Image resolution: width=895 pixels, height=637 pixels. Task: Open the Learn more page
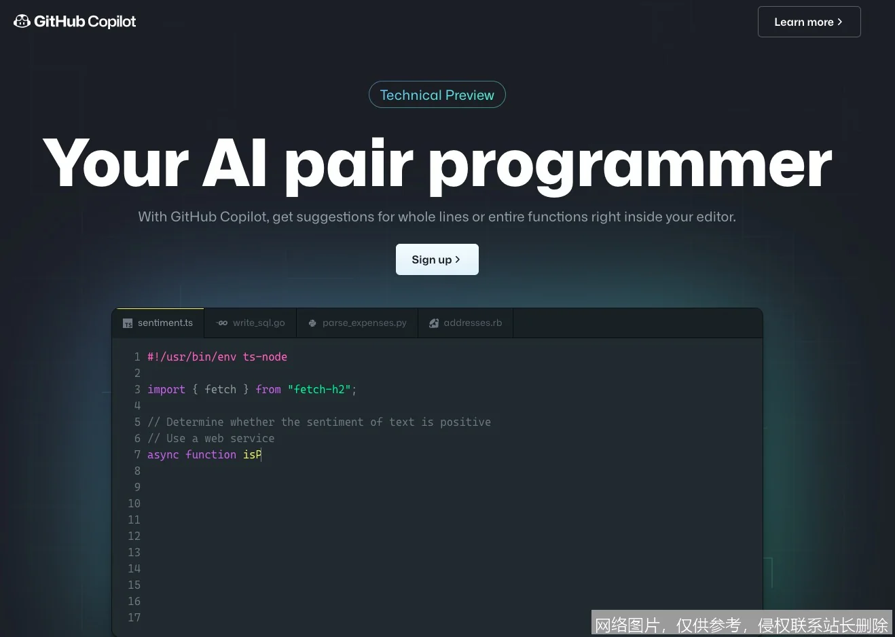click(809, 21)
